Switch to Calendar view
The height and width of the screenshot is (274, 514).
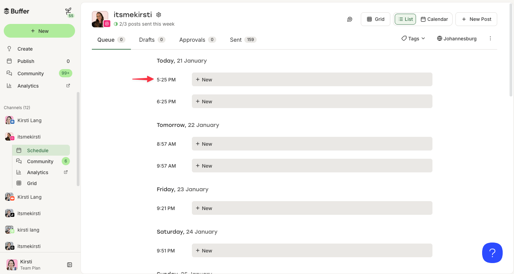434,19
